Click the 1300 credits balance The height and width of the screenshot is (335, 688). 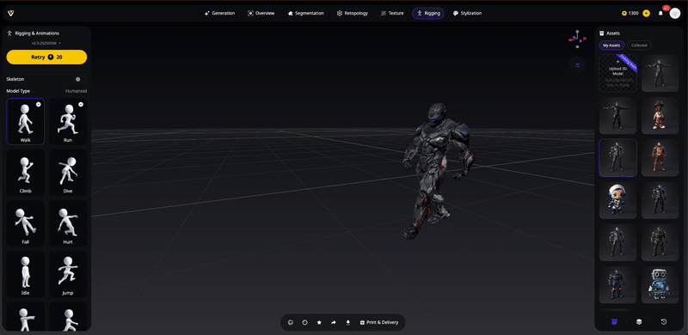coord(630,13)
